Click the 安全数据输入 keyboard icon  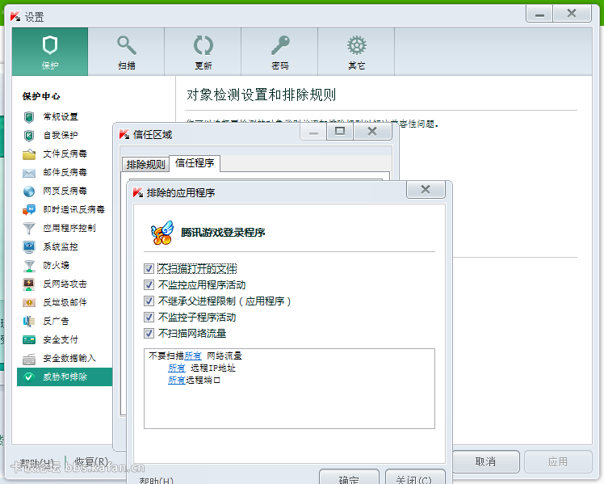click(x=29, y=359)
